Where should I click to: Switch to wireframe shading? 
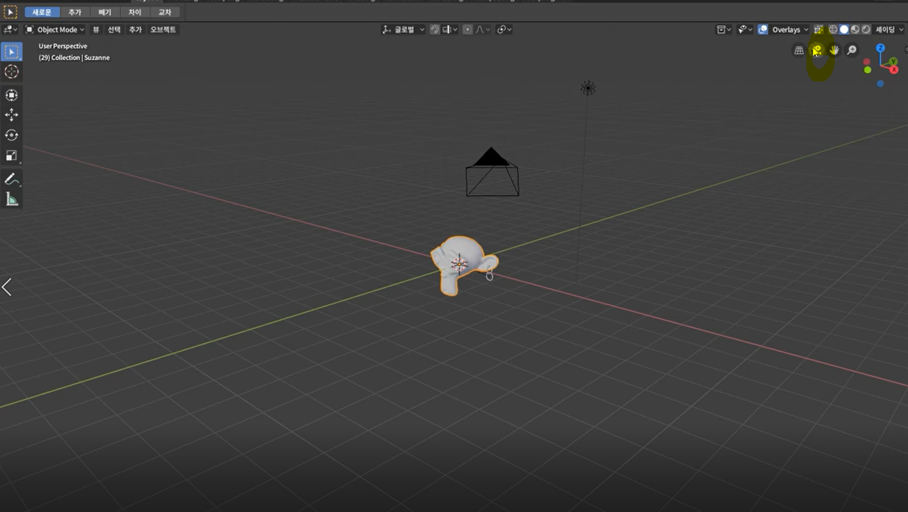833,30
